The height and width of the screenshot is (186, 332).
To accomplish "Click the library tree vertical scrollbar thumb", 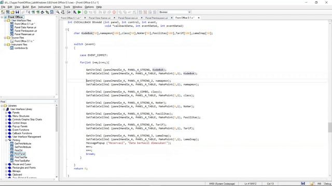I will pyautogui.click(x=57, y=119).
